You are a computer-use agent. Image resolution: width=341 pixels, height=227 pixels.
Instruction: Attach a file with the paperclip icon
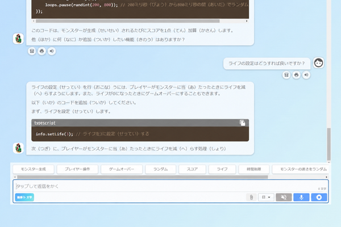[x=251, y=197]
